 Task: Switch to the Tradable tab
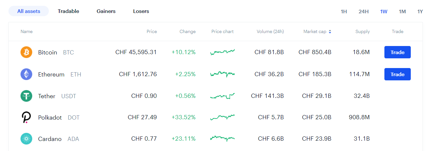(x=68, y=11)
